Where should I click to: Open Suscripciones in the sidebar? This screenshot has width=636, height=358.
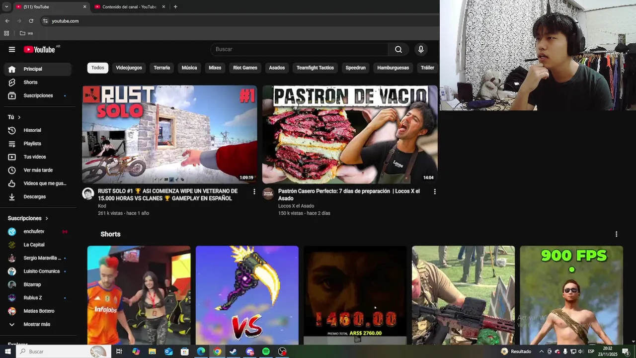pos(37,95)
